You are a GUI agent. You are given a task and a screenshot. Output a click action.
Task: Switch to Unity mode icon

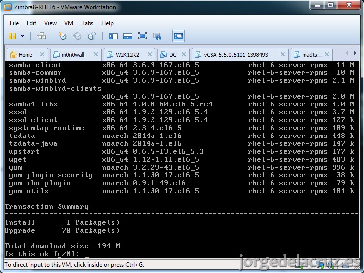(x=157, y=36)
